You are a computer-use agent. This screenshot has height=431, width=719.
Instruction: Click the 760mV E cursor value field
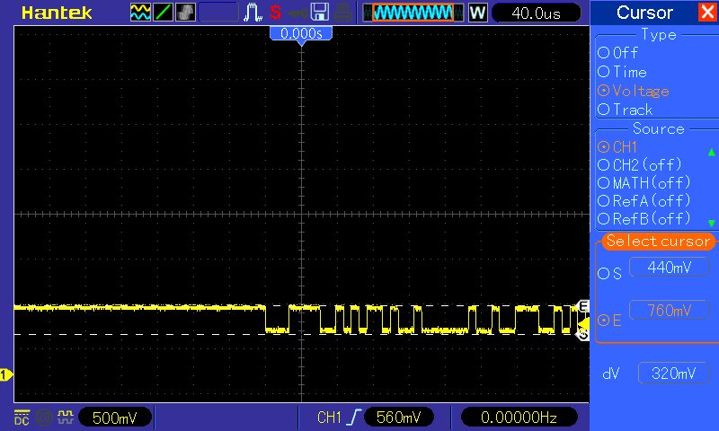670,311
